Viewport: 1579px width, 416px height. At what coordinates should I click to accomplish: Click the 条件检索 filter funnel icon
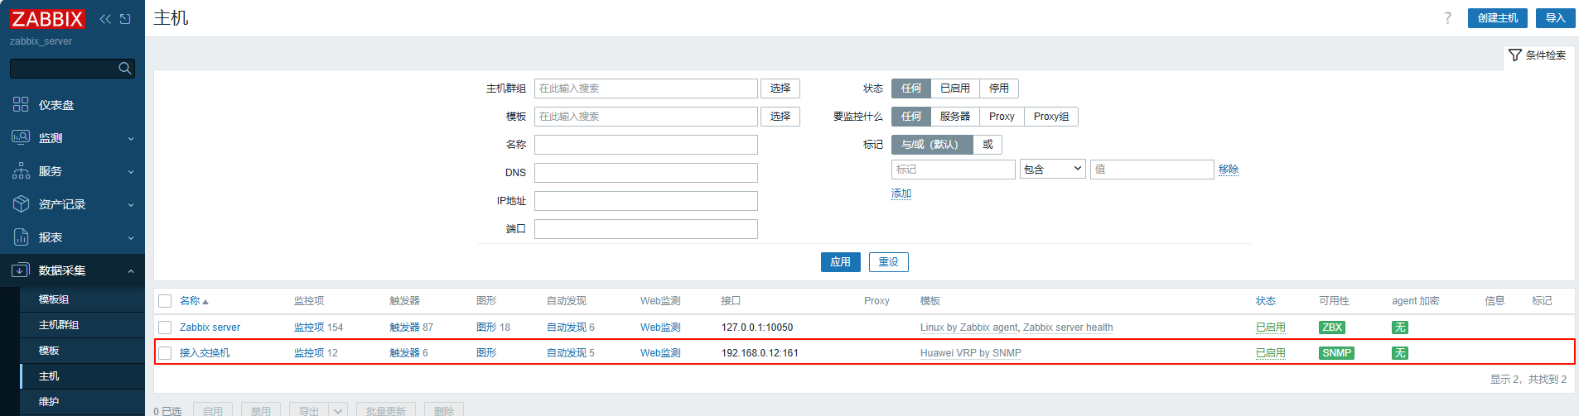click(1514, 55)
